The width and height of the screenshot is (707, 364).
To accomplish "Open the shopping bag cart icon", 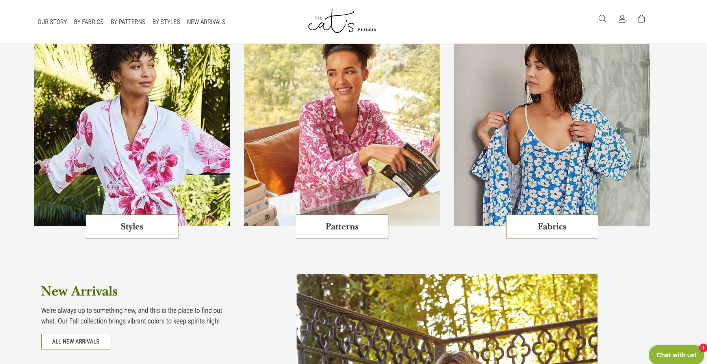I will coord(641,19).
